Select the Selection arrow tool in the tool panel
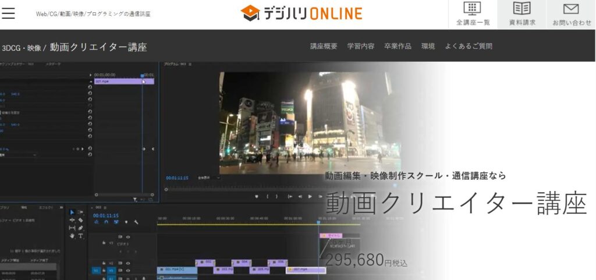 tap(72, 212)
